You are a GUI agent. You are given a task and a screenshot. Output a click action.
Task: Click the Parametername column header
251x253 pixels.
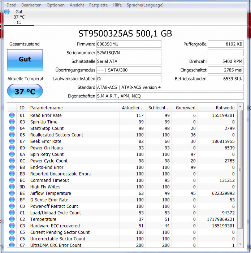coord(74,108)
